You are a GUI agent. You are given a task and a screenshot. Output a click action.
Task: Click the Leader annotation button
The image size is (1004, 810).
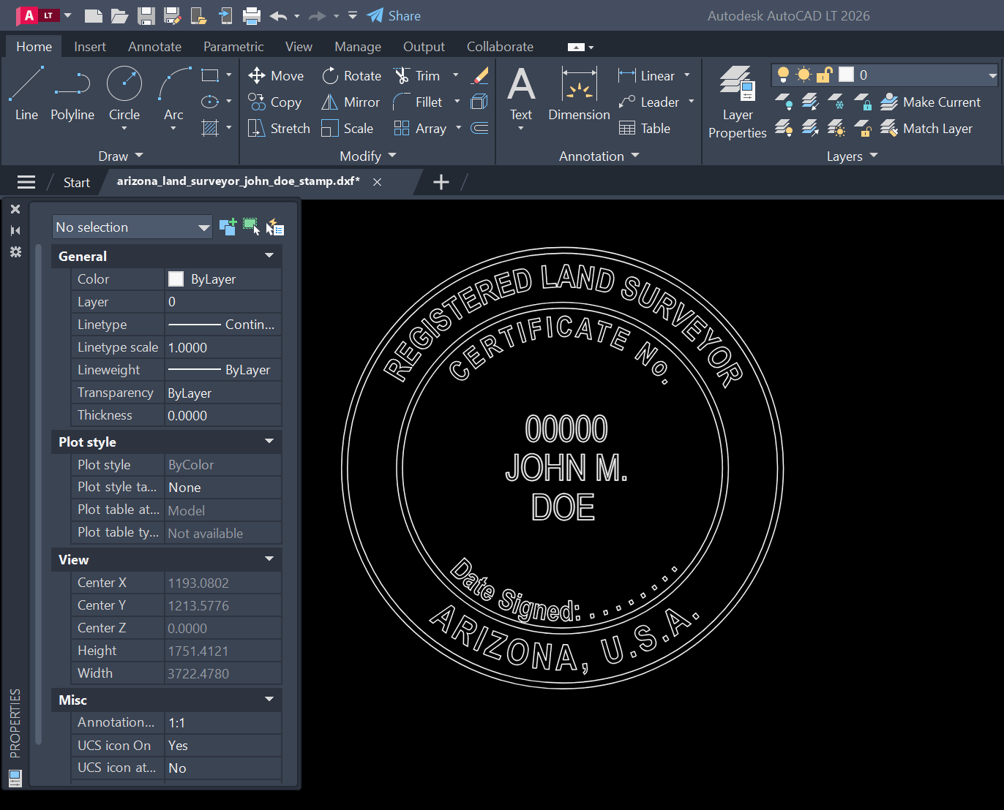[x=649, y=102]
